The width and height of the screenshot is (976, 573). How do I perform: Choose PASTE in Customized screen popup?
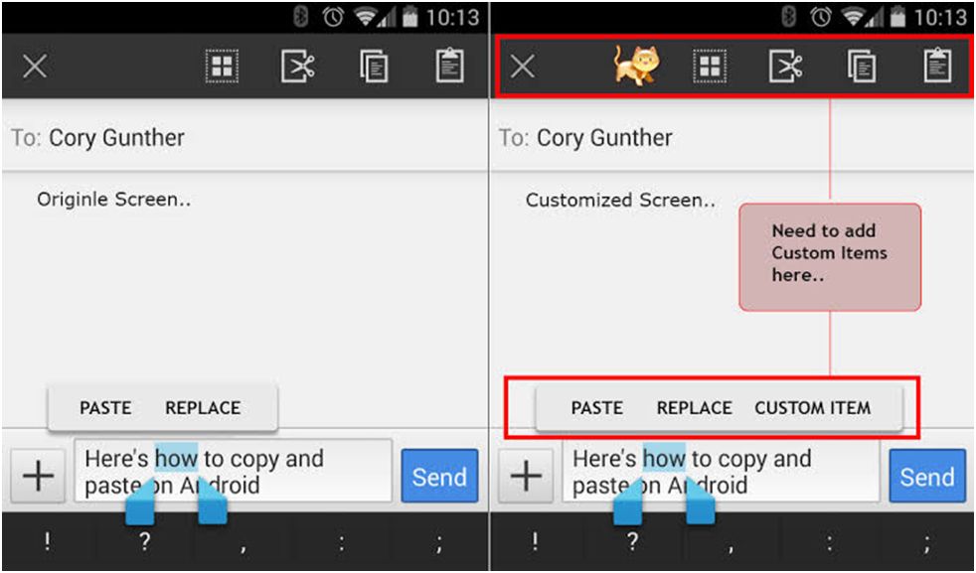pyautogui.click(x=597, y=408)
